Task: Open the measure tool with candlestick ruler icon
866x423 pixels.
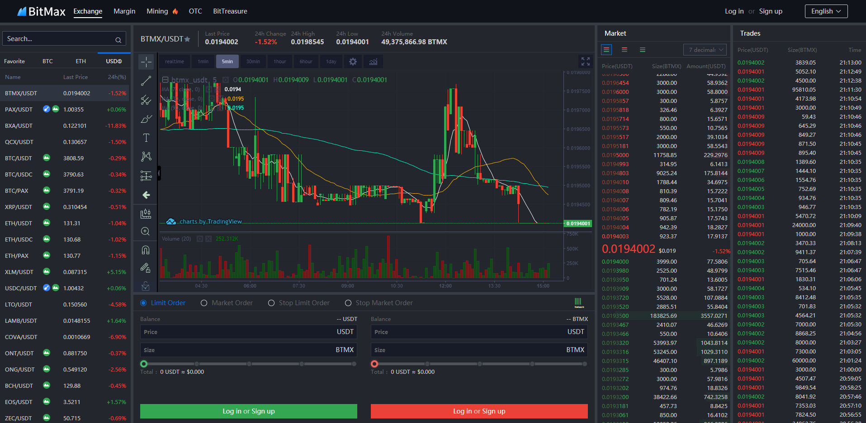Action: pos(146,214)
